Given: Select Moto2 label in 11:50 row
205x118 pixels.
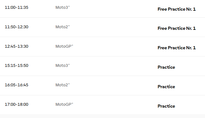Looking at the screenshot, I should (63, 27).
